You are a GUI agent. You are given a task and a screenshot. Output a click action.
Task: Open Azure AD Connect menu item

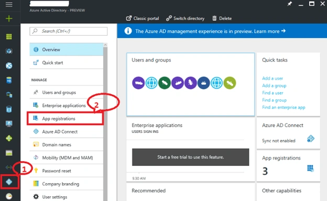coord(67,131)
